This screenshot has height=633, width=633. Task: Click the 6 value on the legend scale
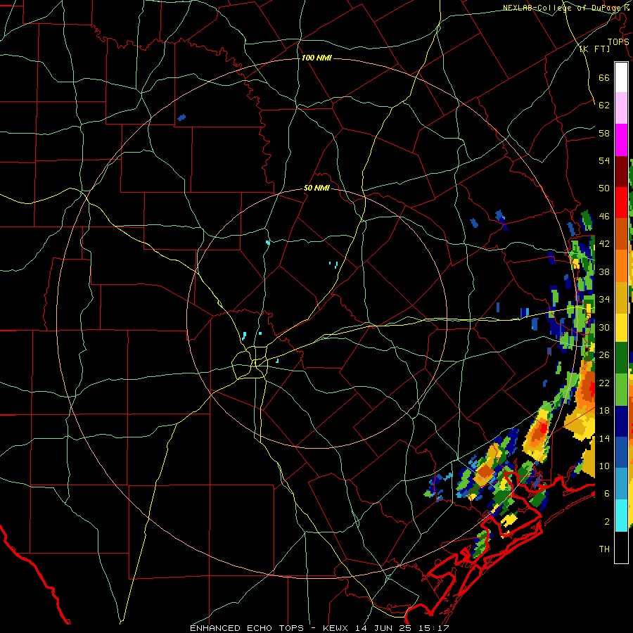coord(607,494)
